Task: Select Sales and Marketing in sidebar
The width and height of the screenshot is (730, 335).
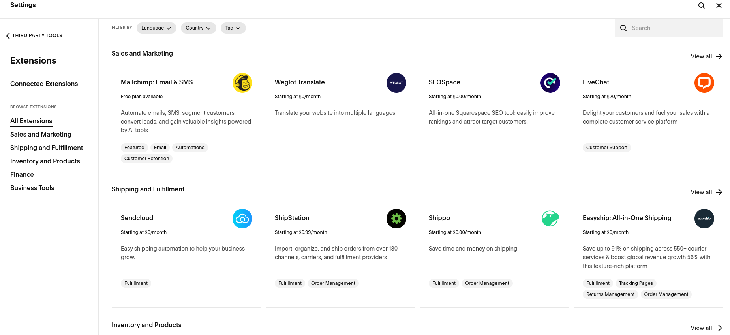Action: point(41,134)
